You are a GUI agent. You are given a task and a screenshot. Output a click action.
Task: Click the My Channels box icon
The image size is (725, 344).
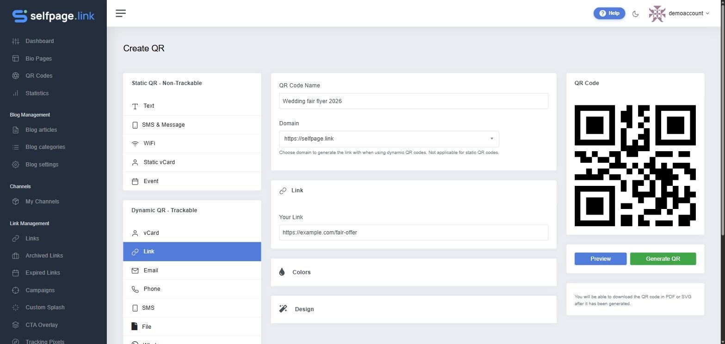16,202
